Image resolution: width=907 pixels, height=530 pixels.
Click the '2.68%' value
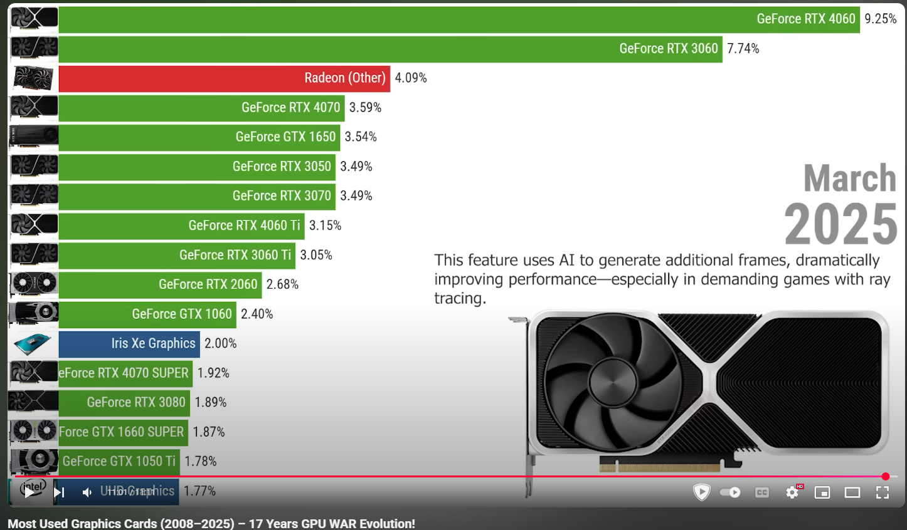pos(282,284)
